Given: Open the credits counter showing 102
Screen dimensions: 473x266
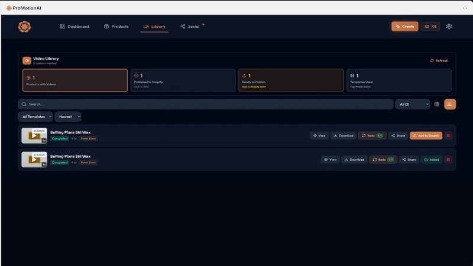Looking at the screenshot, I should [x=431, y=27].
